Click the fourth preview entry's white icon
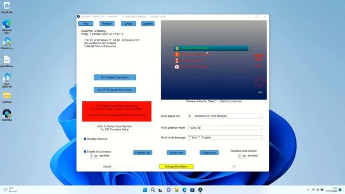Screen dimensions: 345x194 177,67
